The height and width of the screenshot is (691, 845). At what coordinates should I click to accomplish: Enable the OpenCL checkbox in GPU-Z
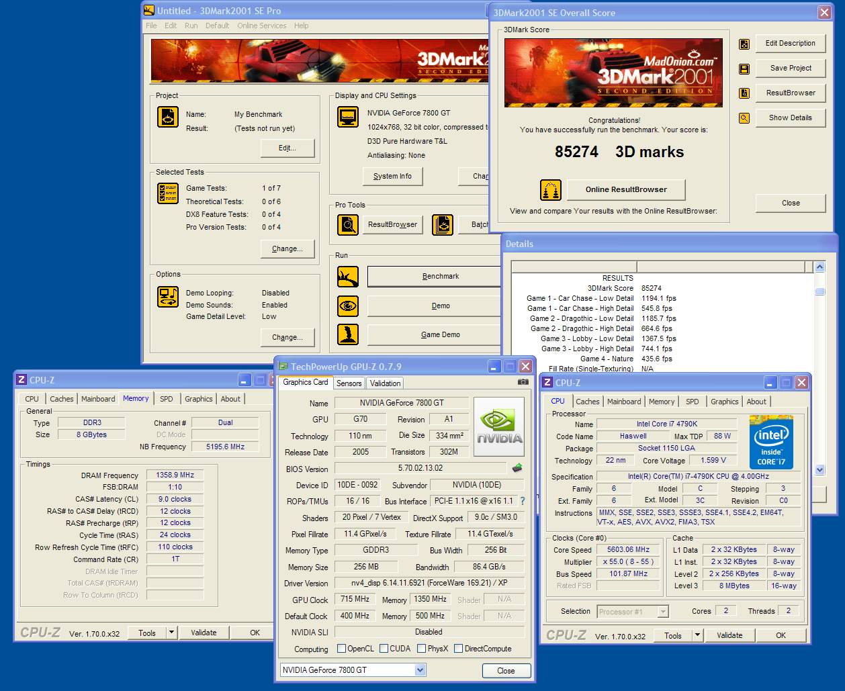(341, 649)
